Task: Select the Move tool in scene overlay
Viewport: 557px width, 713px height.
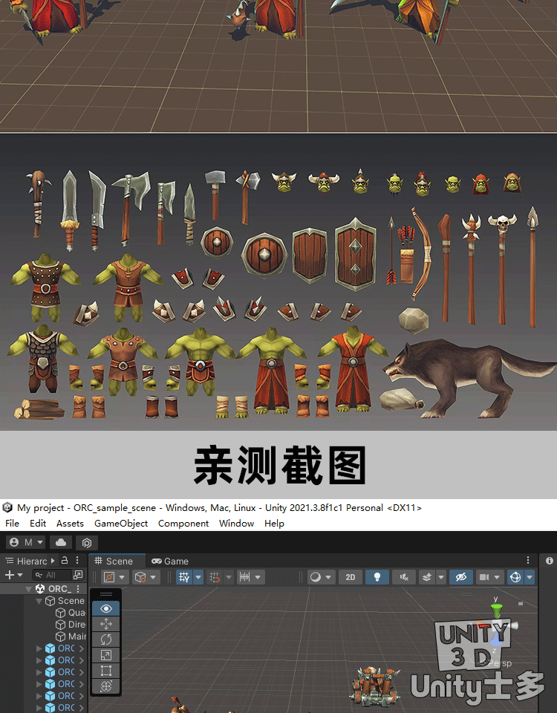Action: (105, 624)
